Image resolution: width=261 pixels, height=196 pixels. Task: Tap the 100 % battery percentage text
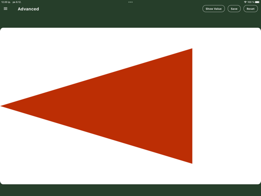click(x=251, y=2)
